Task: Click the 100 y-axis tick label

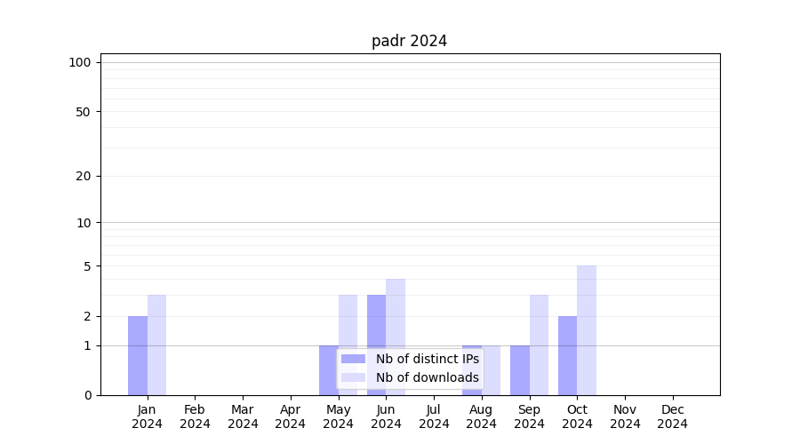Action: coord(80,62)
